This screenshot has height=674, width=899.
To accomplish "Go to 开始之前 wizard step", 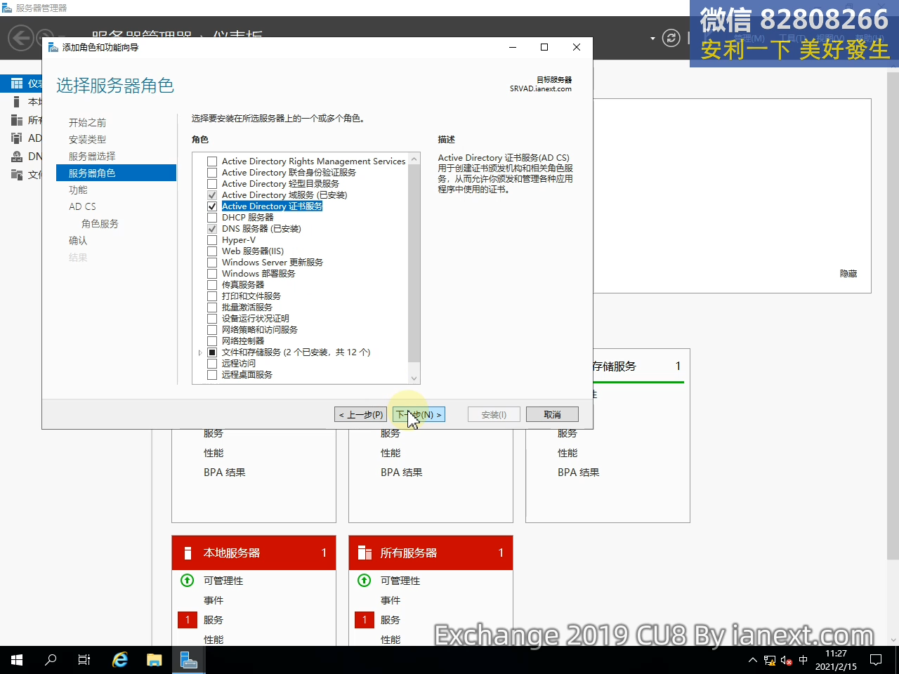I will (x=87, y=123).
